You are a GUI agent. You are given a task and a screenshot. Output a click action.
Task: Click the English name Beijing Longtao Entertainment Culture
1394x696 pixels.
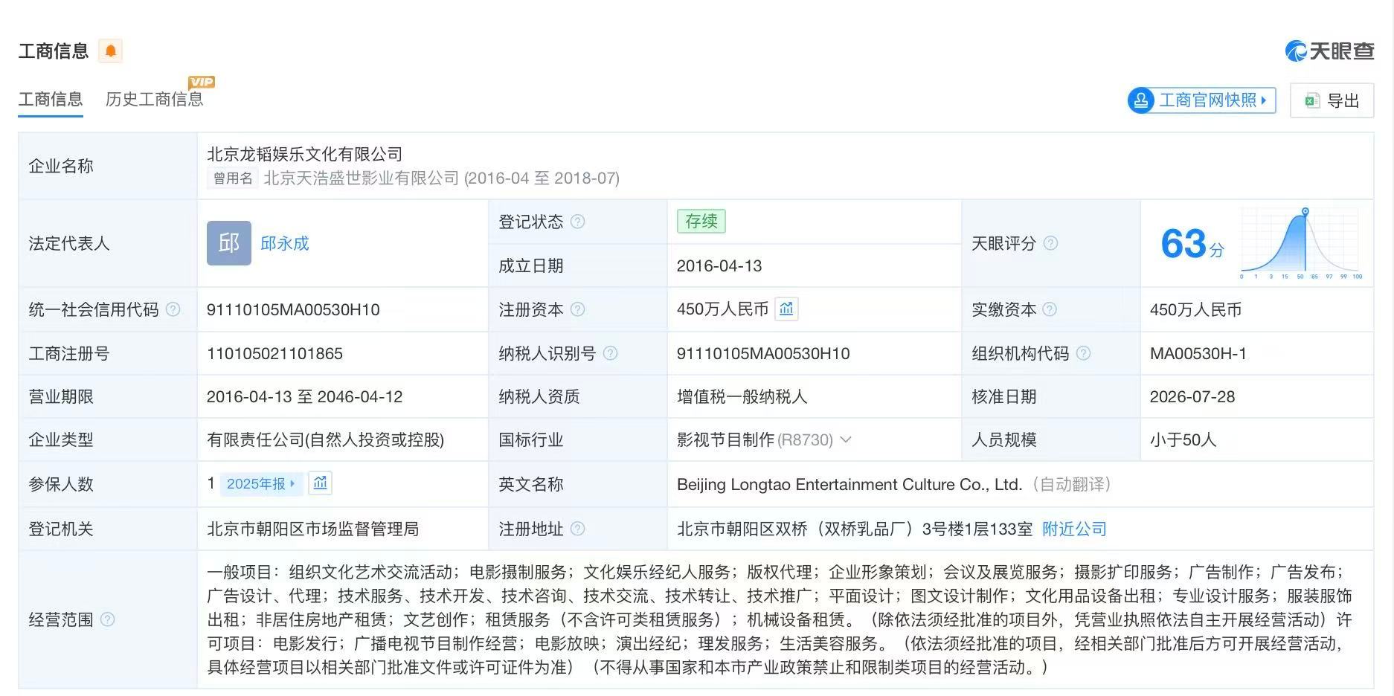(x=849, y=484)
